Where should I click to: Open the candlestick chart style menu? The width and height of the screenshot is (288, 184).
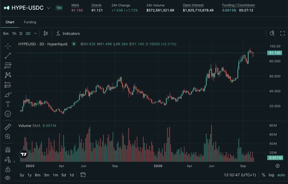click(x=46, y=33)
